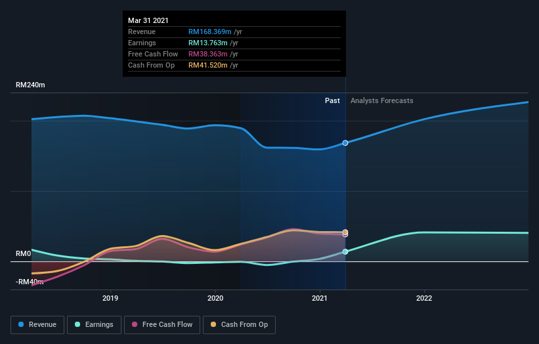The width and height of the screenshot is (539, 344).
Task: Toggle the Earnings legend button
Action: pos(94,325)
